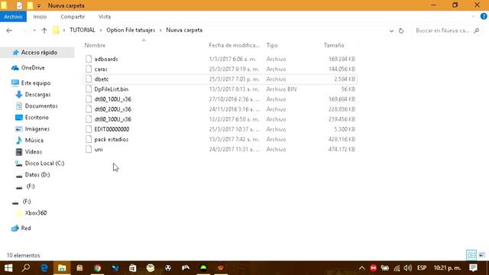
Task: Open the Xbox360 folder
Action: 36,213
